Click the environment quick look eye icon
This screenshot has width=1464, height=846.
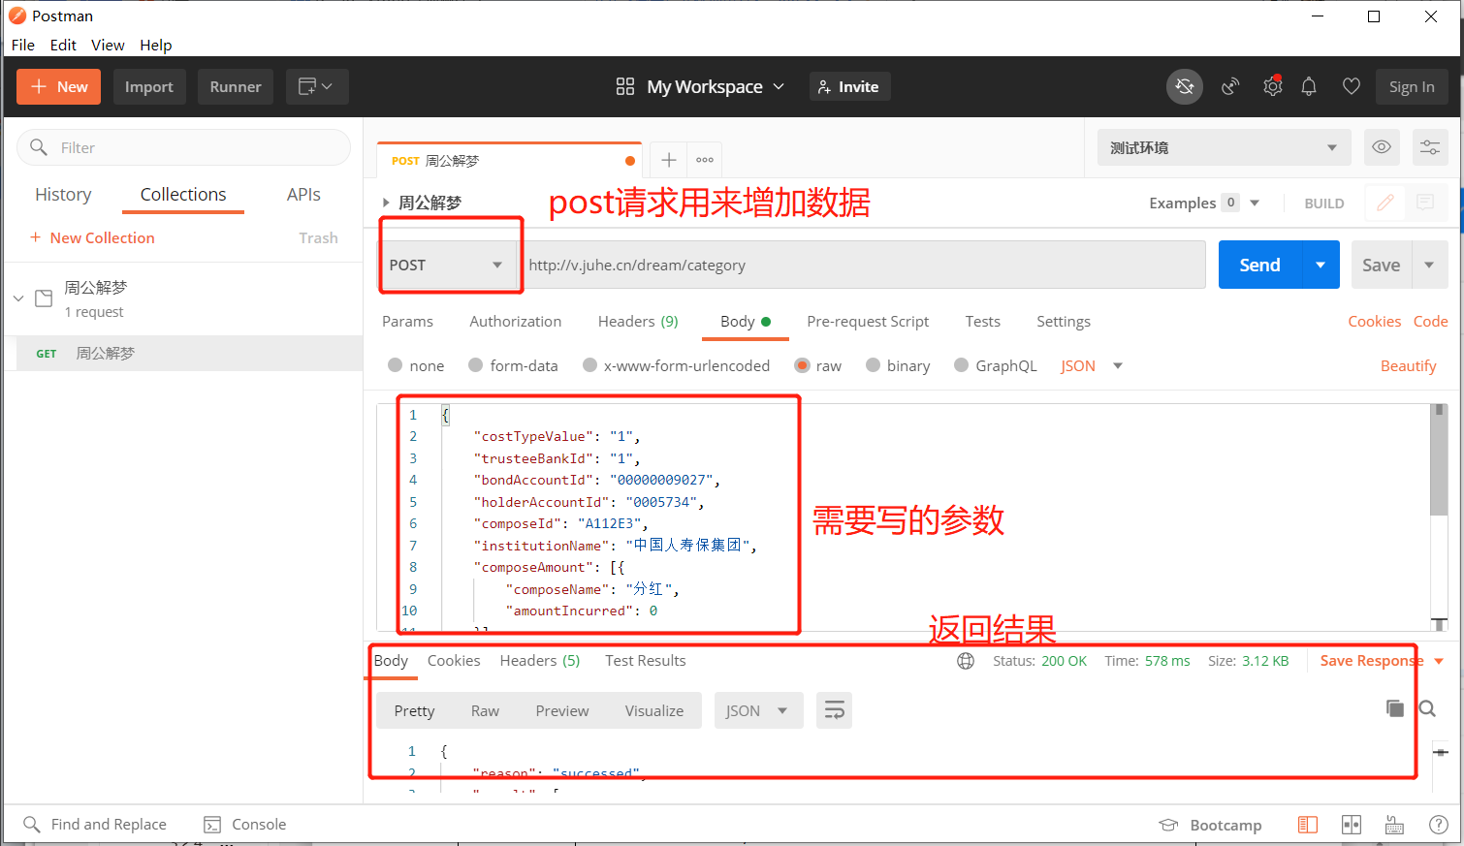[1382, 147]
